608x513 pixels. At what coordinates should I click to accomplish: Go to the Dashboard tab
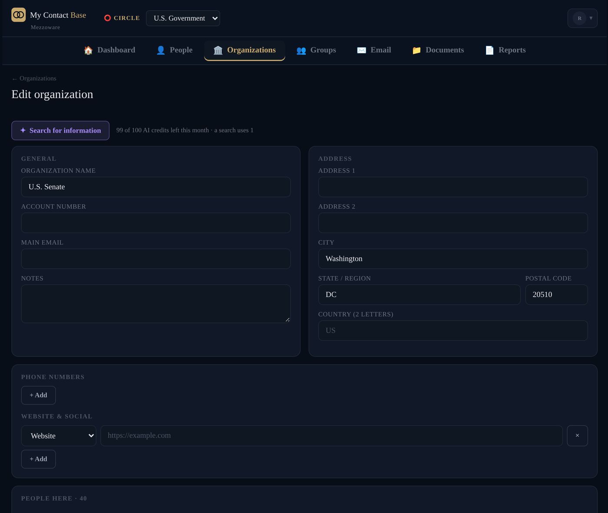click(x=109, y=50)
